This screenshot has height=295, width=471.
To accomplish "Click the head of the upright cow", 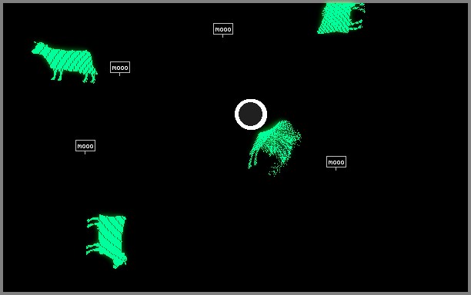I will tap(38, 48).
